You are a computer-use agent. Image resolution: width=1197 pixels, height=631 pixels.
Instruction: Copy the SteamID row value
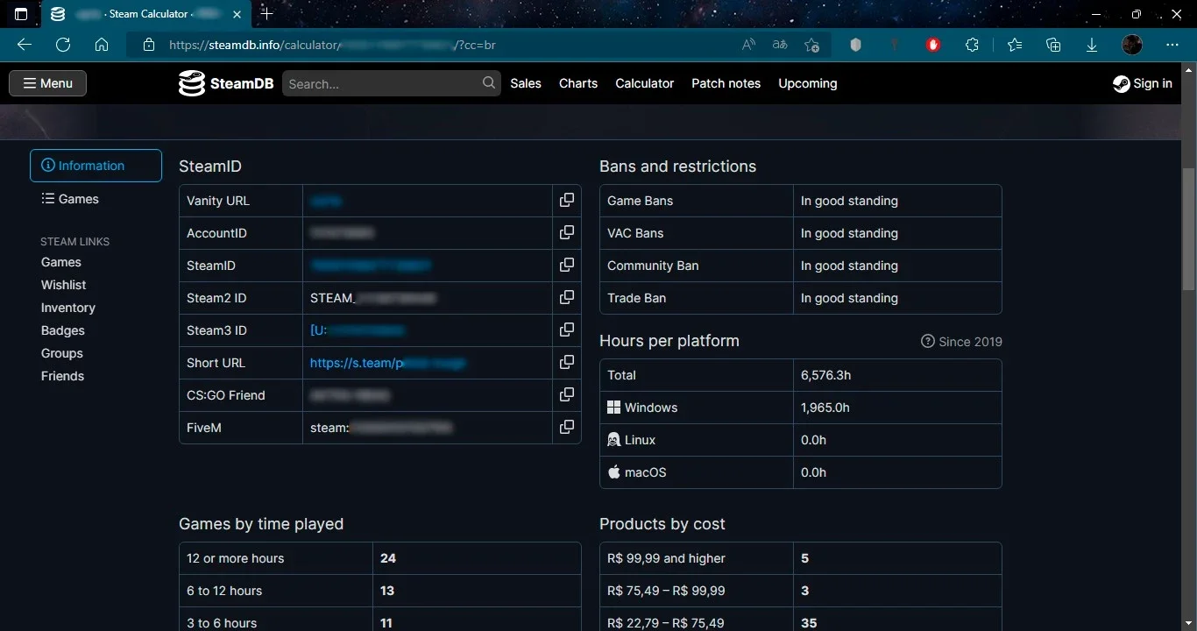click(x=567, y=266)
